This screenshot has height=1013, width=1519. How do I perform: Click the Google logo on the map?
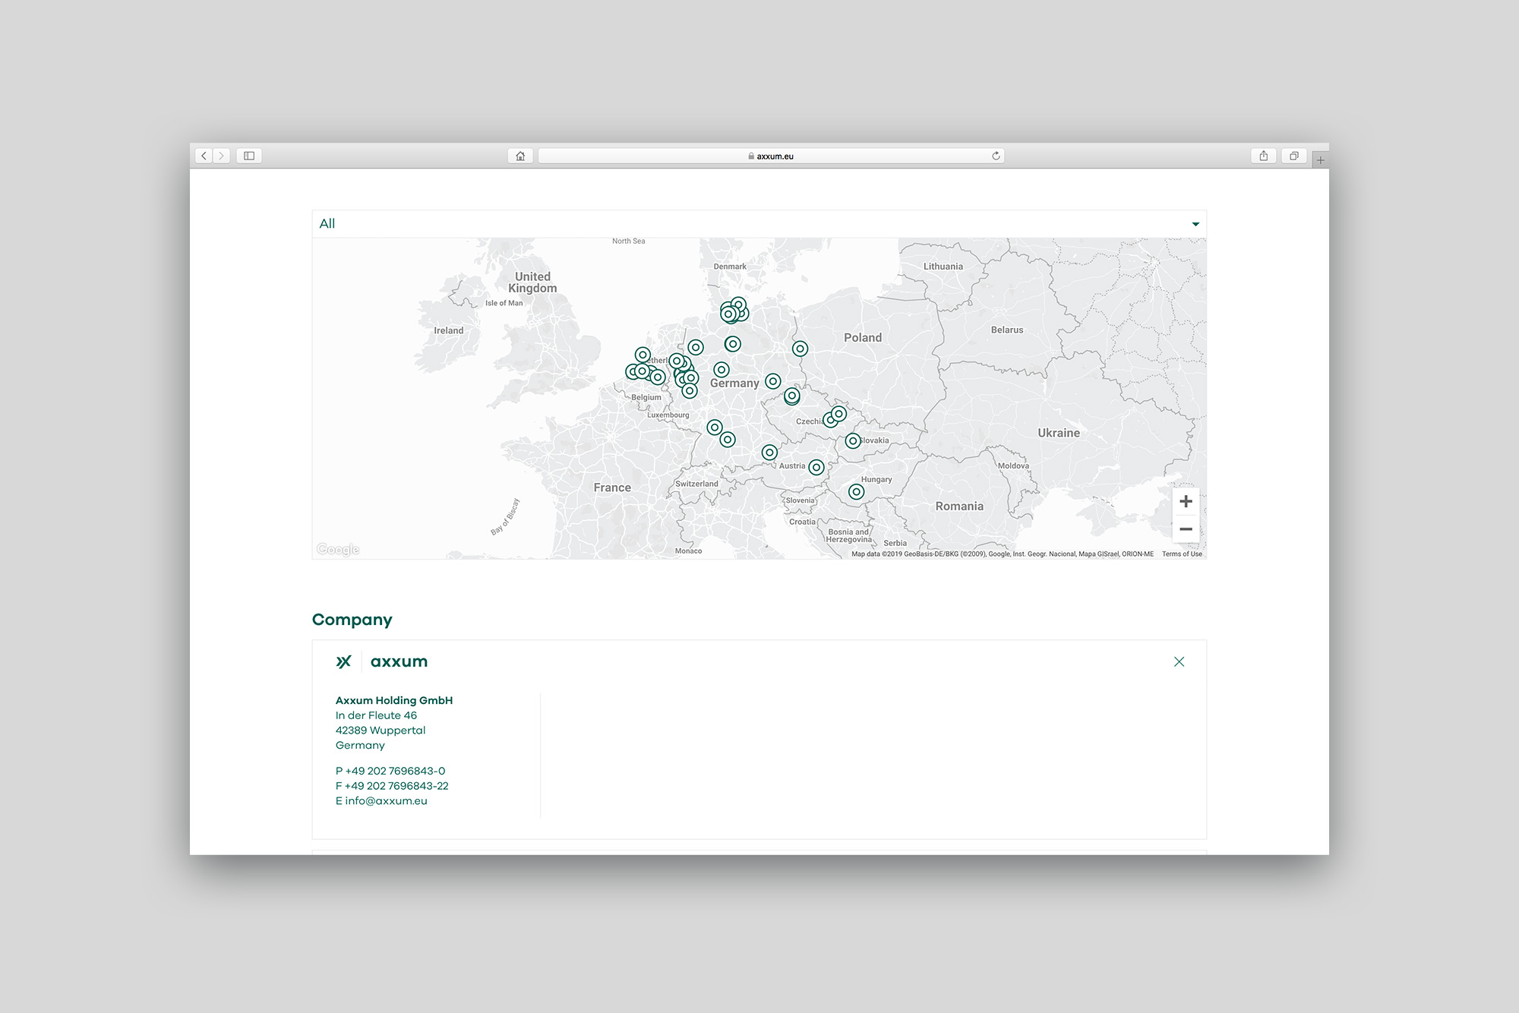point(338,549)
